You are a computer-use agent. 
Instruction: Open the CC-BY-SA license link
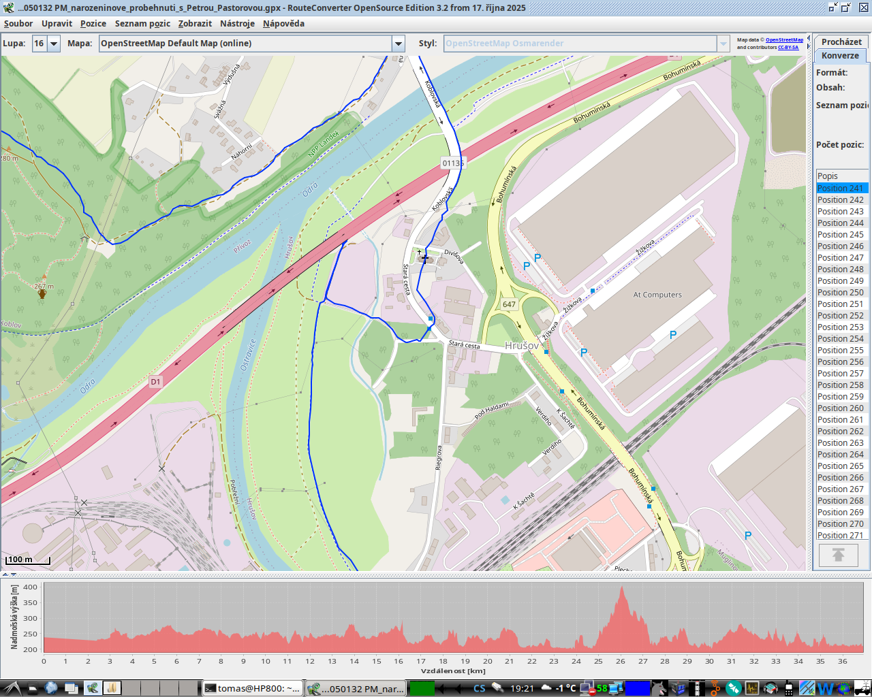click(x=788, y=48)
